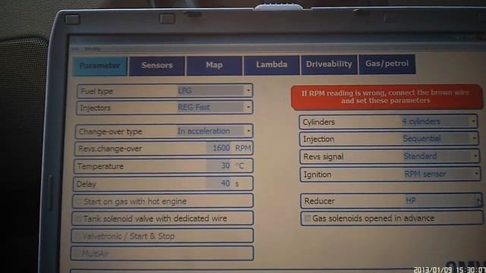Toggle Valvetronic / Start & Stop checkbox
486x273 pixels.
click(x=77, y=237)
